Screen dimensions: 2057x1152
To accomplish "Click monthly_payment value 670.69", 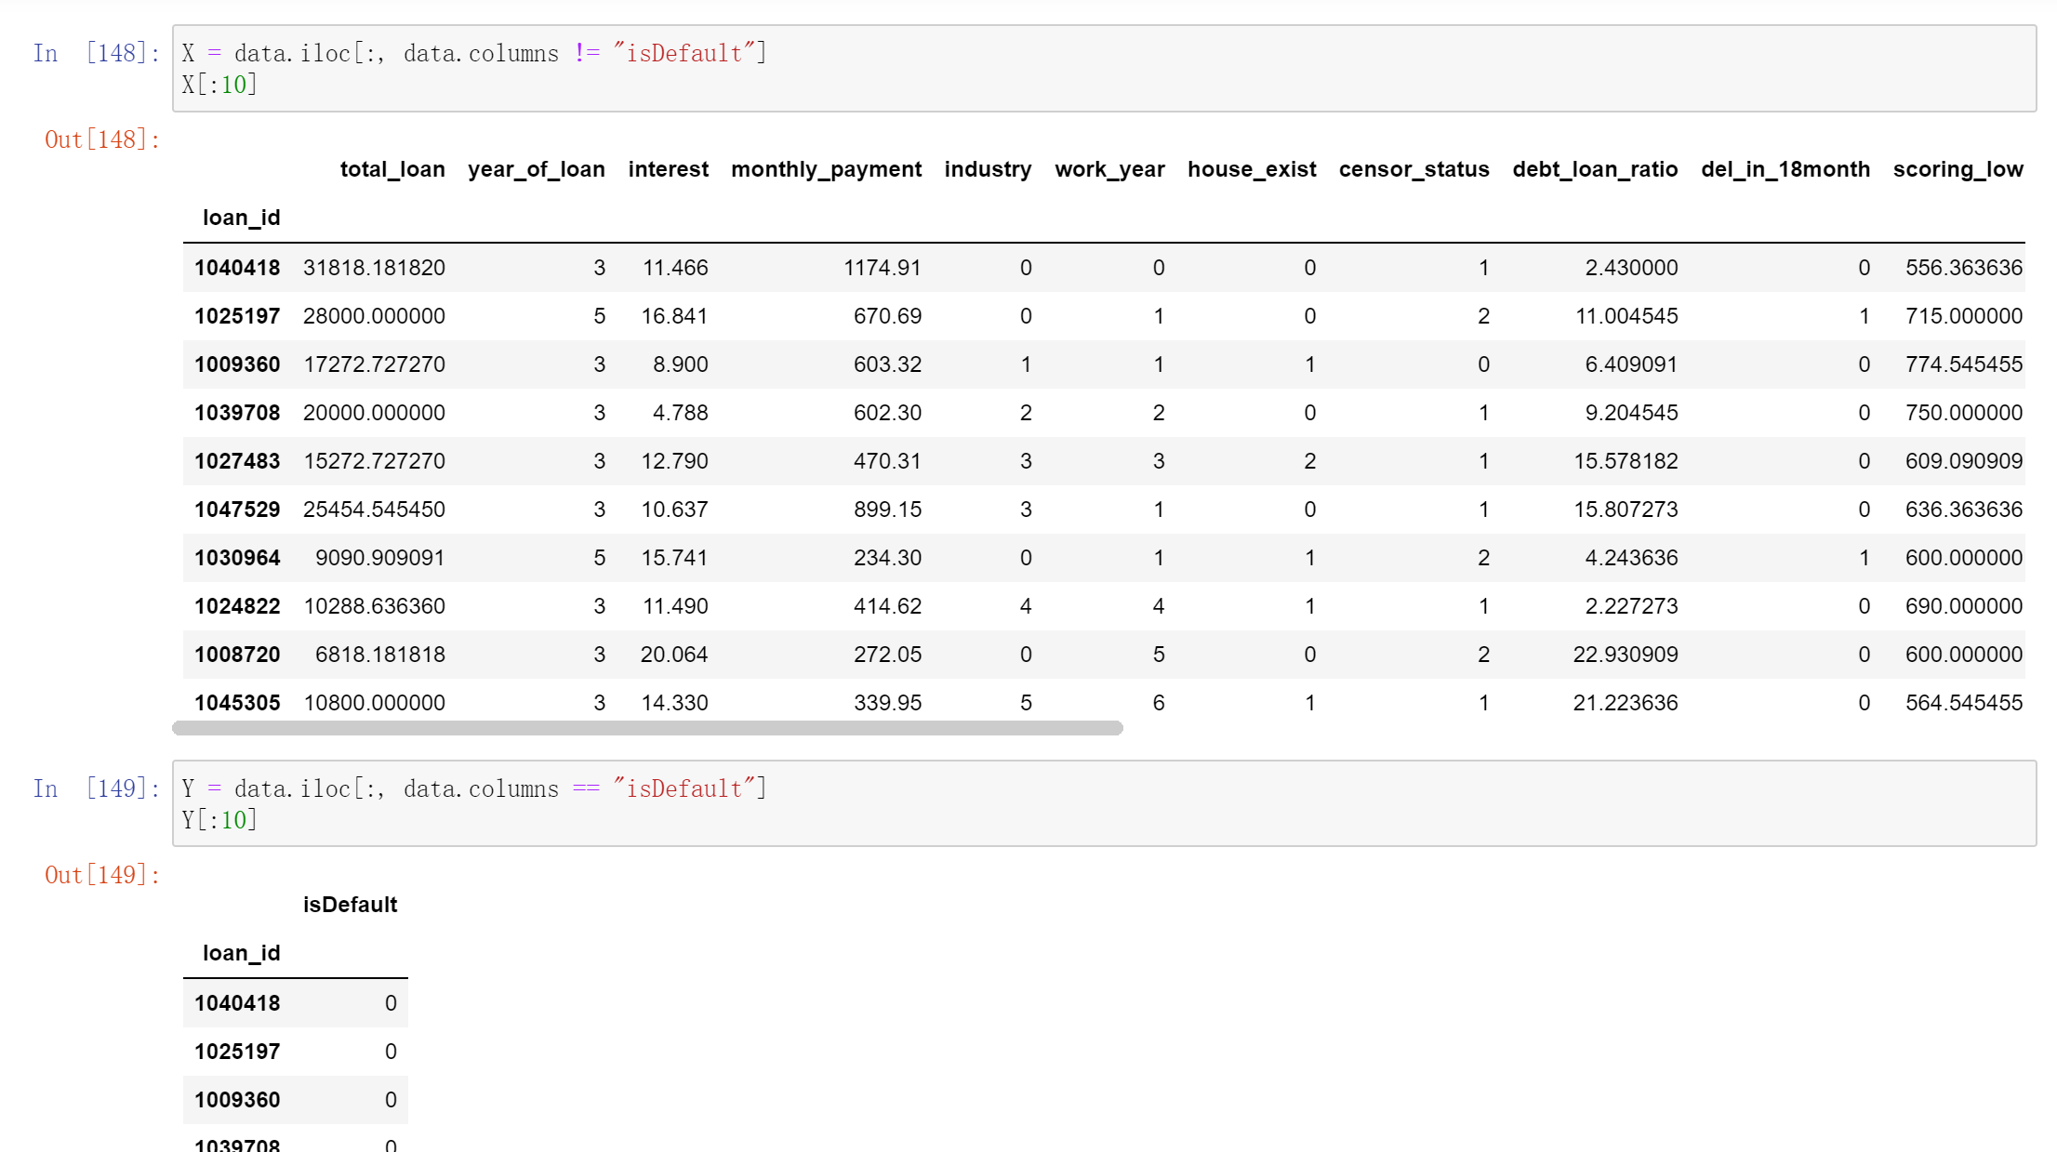I will point(887,316).
